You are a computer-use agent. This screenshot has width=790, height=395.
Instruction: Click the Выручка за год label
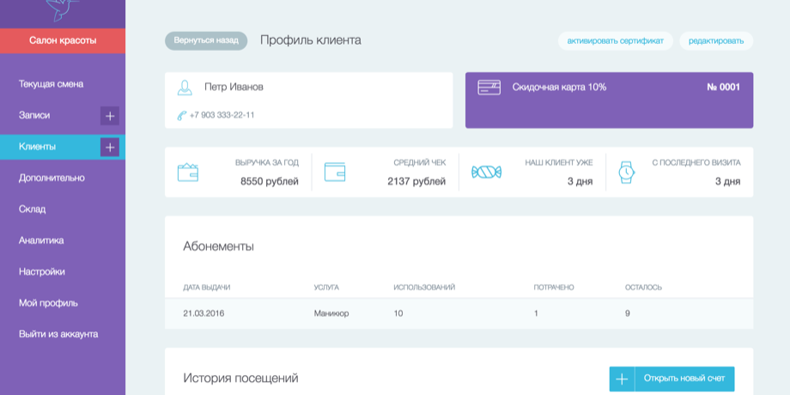(266, 163)
